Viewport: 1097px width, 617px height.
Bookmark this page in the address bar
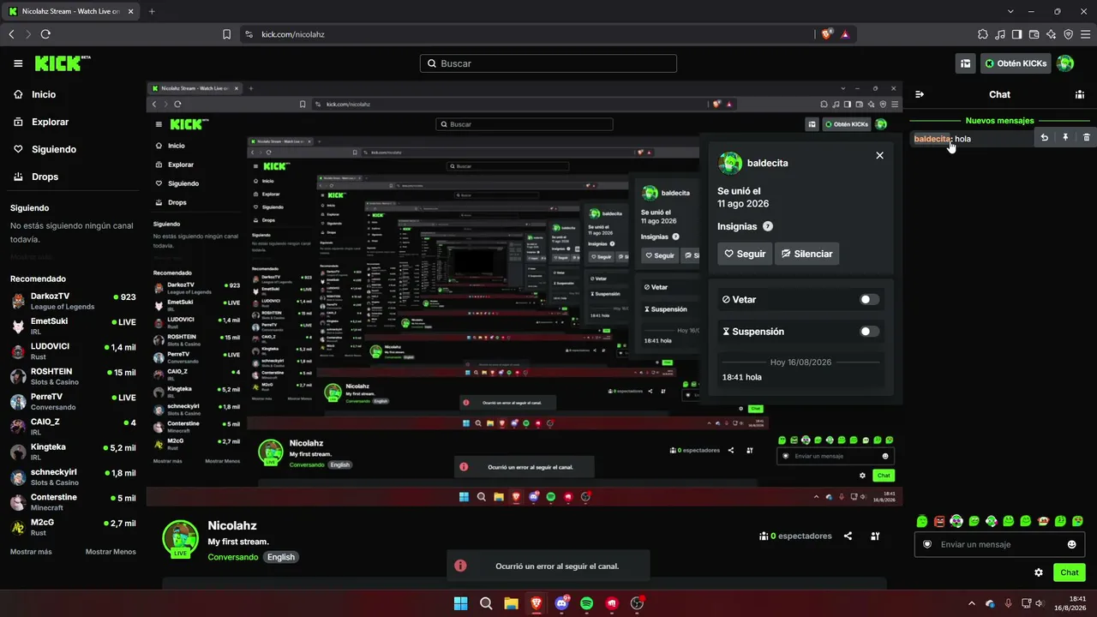click(x=226, y=34)
